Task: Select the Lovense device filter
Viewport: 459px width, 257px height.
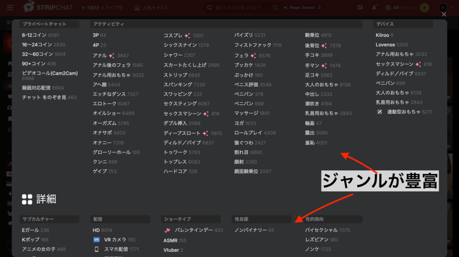Action: (x=392, y=45)
